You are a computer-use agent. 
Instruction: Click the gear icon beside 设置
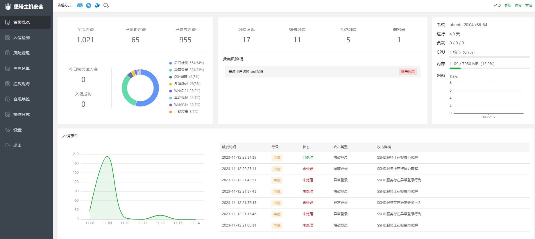[8, 130]
